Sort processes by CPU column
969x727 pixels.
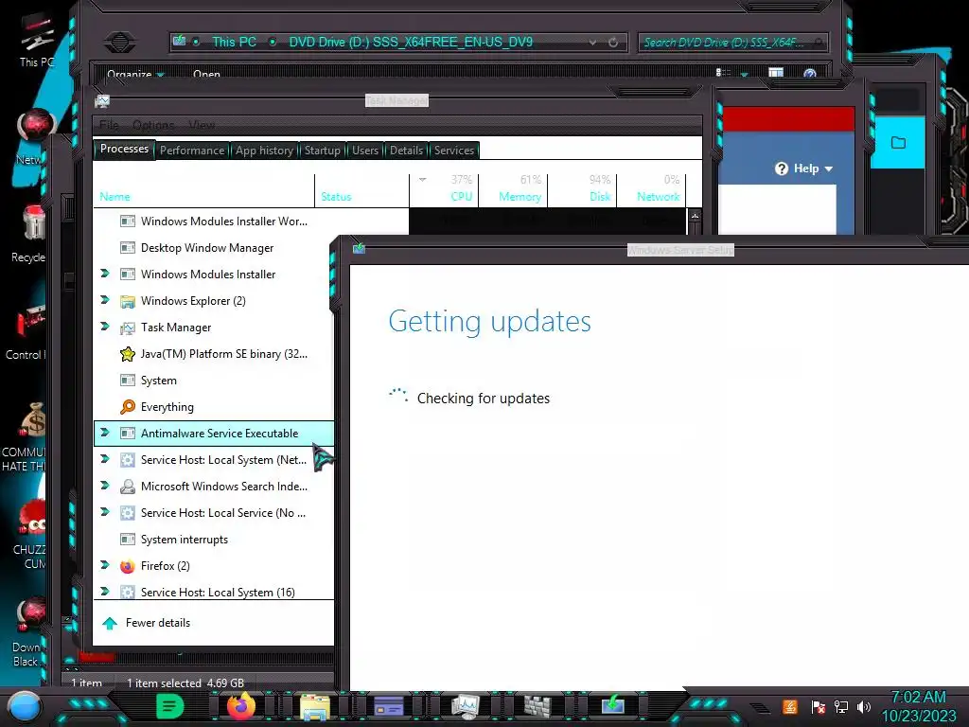pos(444,190)
